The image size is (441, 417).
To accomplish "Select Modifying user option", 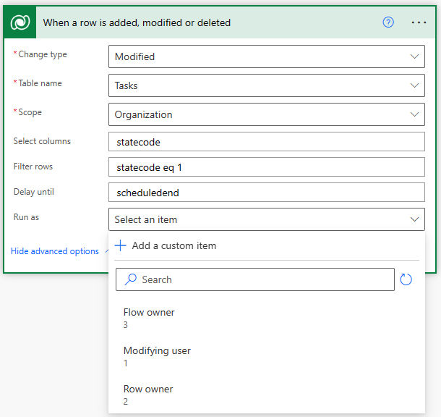I will point(267,356).
